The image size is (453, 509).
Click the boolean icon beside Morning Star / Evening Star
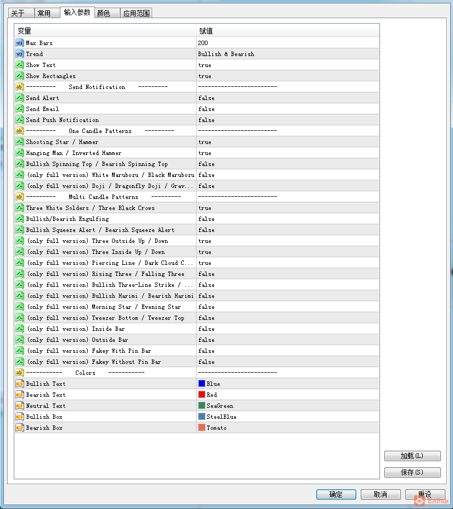pyautogui.click(x=19, y=307)
